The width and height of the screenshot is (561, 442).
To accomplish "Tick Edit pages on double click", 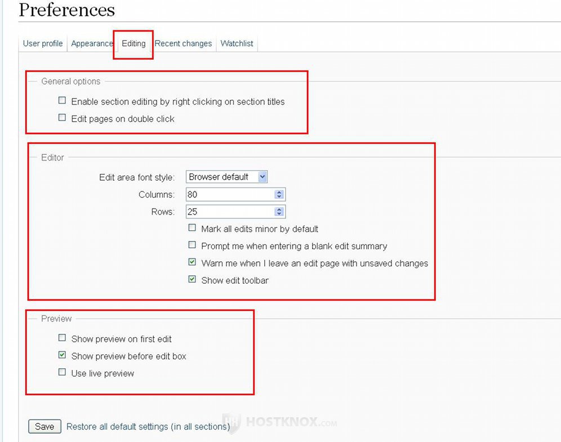I will pyautogui.click(x=63, y=118).
